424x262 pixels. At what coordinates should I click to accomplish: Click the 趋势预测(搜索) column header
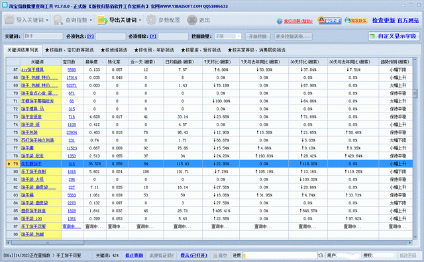396,62
